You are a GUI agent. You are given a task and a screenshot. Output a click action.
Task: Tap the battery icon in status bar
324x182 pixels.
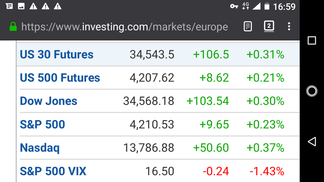click(x=267, y=6)
